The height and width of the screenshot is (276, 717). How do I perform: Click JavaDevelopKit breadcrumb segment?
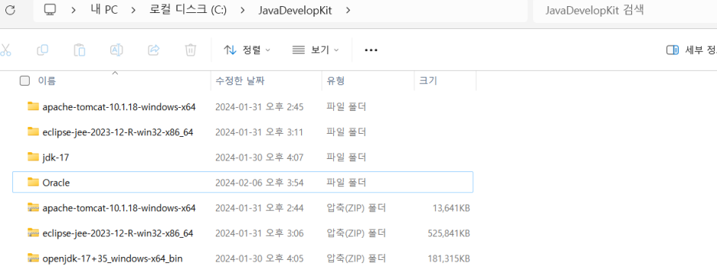(296, 10)
